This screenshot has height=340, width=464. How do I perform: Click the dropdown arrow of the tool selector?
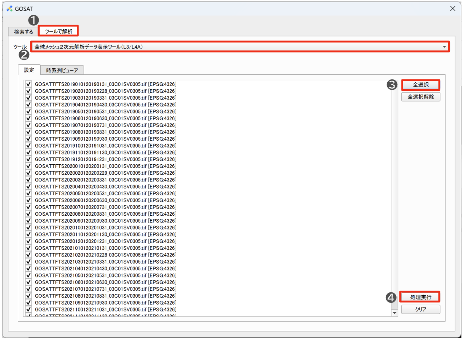(x=444, y=47)
